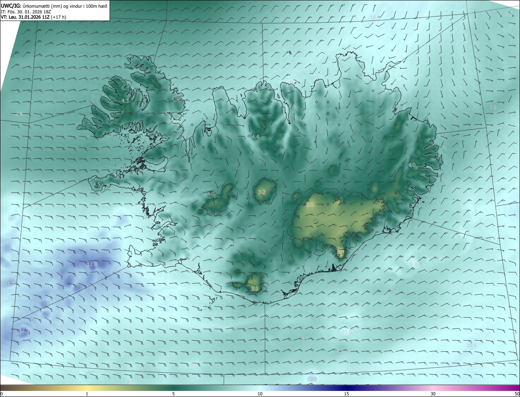Click the 3.2 value on the central glacier
The height and width of the screenshot is (397, 520).
coord(262,192)
